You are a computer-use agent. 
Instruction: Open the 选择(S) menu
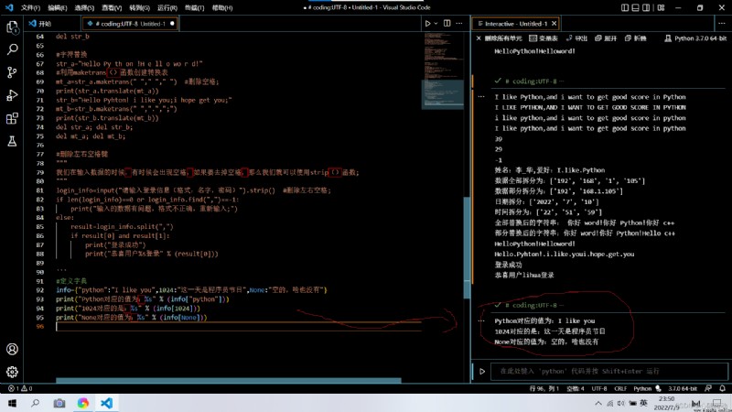[84, 8]
